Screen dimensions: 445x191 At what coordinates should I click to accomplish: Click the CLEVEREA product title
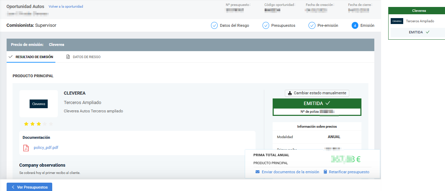tap(75, 93)
